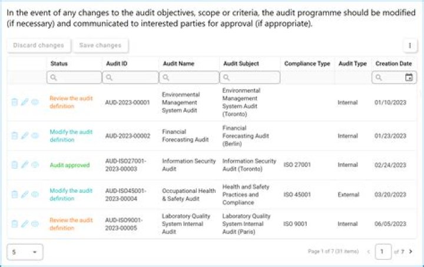Viewport: 424px width, 267px height.
Task: Focus the Audit ID filter search field
Action: click(130, 78)
